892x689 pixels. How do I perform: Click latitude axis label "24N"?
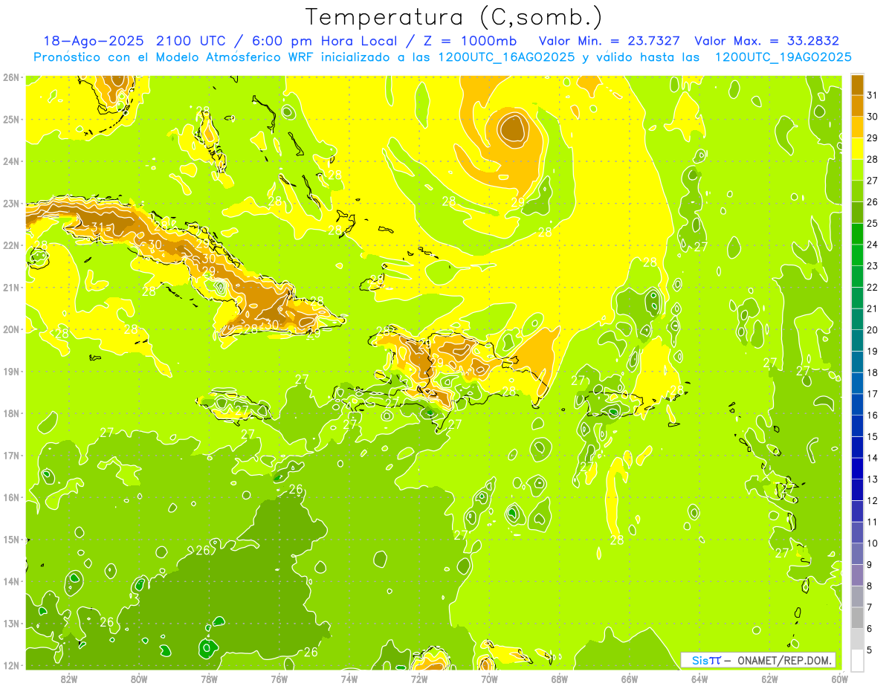click(11, 161)
